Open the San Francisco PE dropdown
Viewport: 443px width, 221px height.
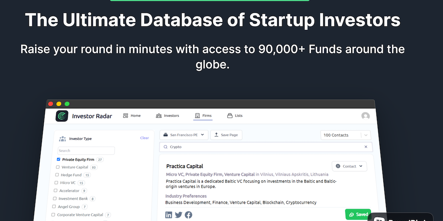(184, 135)
